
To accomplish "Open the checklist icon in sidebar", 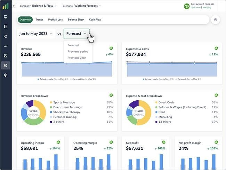I will (x=6, y=56).
